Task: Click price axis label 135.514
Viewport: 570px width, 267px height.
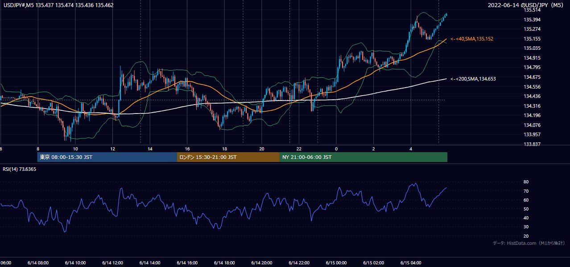Action: pos(532,10)
